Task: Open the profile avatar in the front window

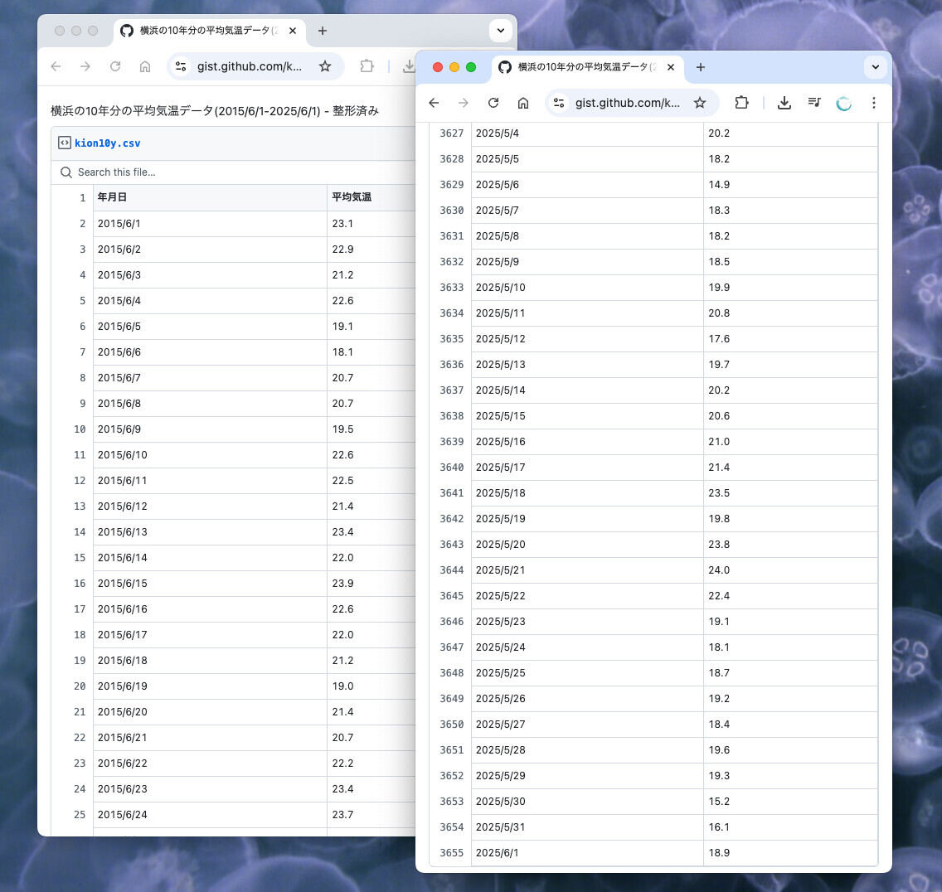Action: point(844,104)
